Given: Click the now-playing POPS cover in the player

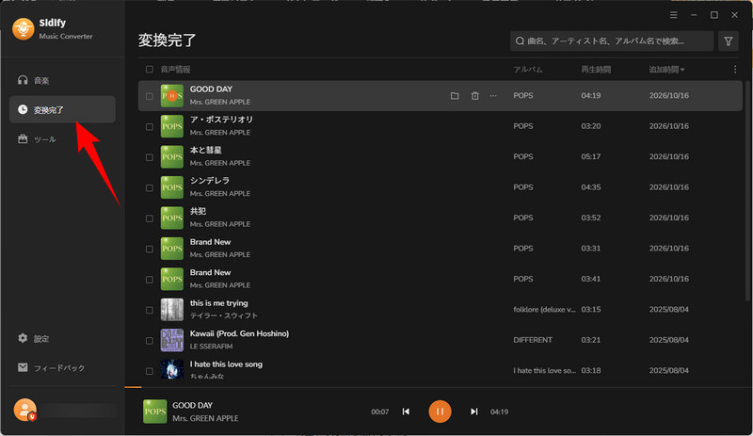Looking at the screenshot, I should pos(154,412).
